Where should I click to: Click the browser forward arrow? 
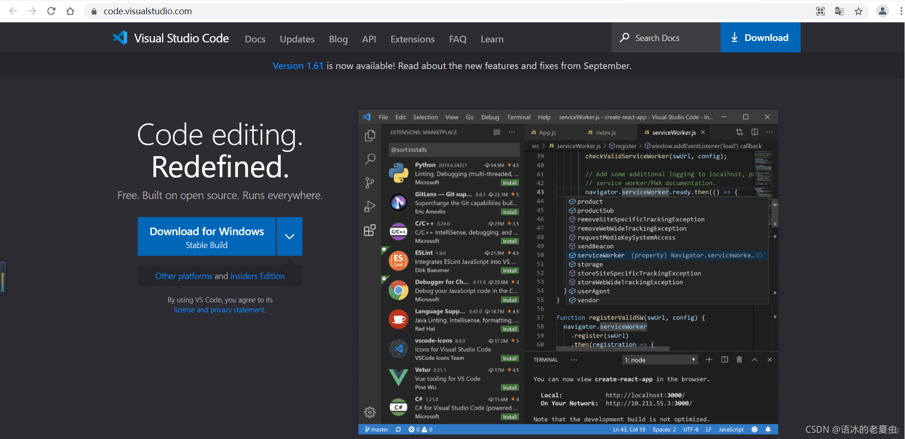[x=32, y=11]
